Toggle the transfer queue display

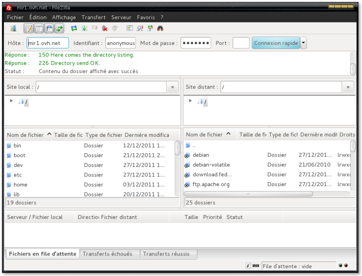60,28
